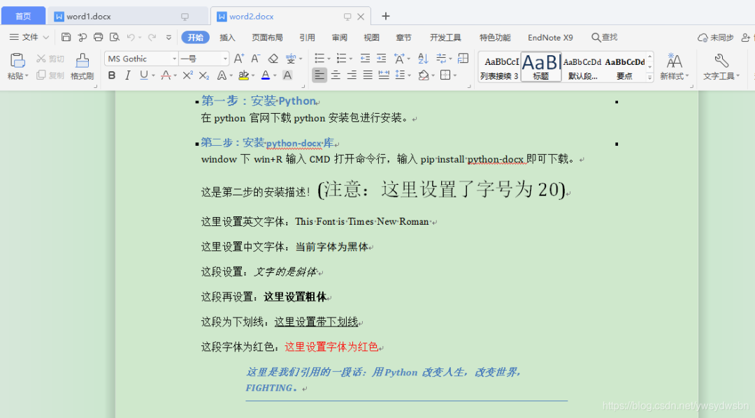This screenshot has height=418, width=755.
Task: Select the subscript icon
Action: (x=203, y=75)
